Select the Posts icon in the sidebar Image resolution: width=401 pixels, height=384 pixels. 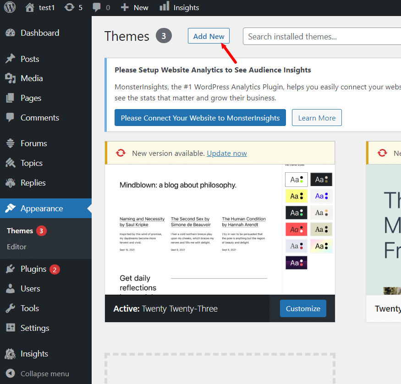click(x=10, y=59)
